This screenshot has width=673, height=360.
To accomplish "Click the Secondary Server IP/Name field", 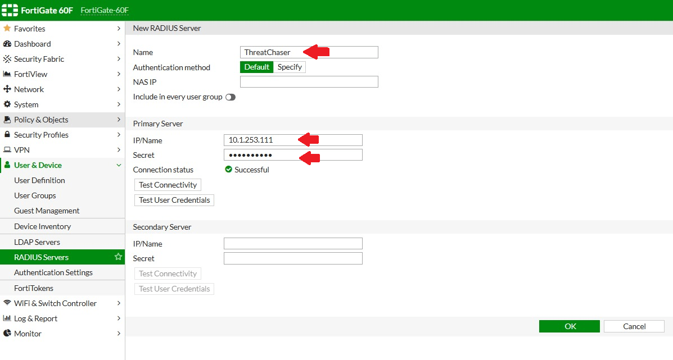I will 293,244.
